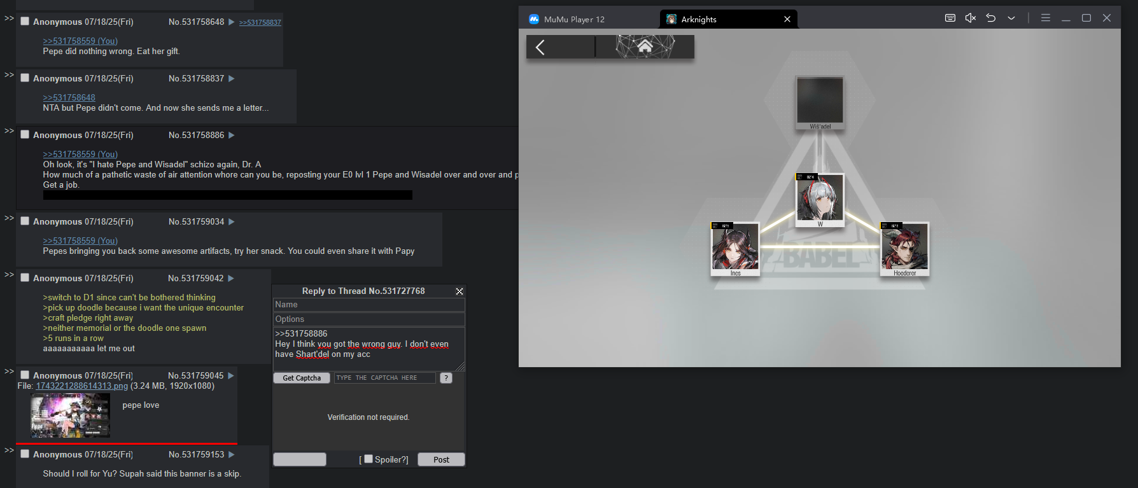Image resolution: width=1138 pixels, height=488 pixels.
Task: Click the file chooser button in reply form
Action: tap(300, 459)
